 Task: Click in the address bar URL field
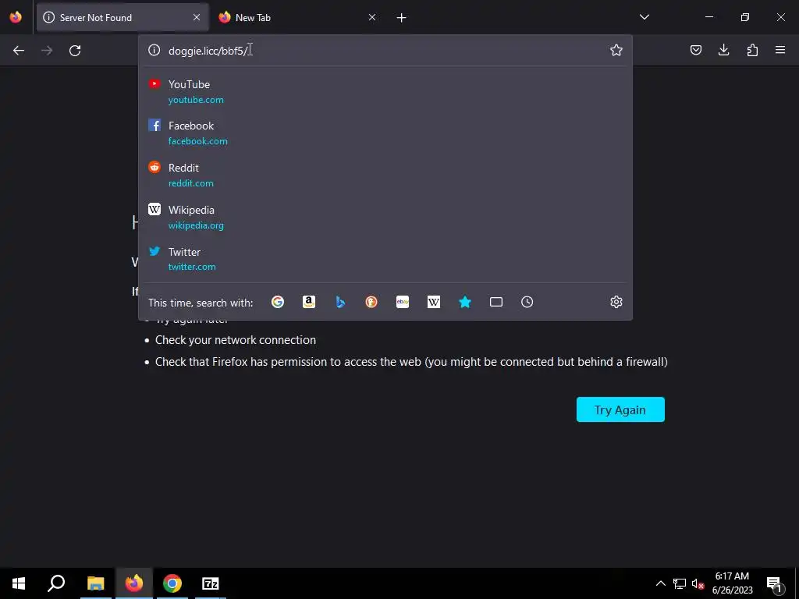pyautogui.click(x=386, y=51)
